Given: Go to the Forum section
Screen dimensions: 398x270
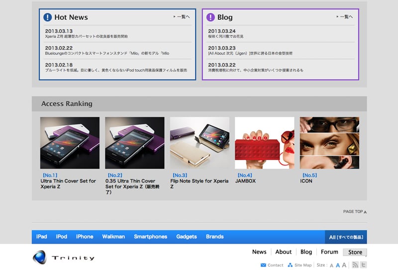Looking at the screenshot, I should click(x=329, y=252).
